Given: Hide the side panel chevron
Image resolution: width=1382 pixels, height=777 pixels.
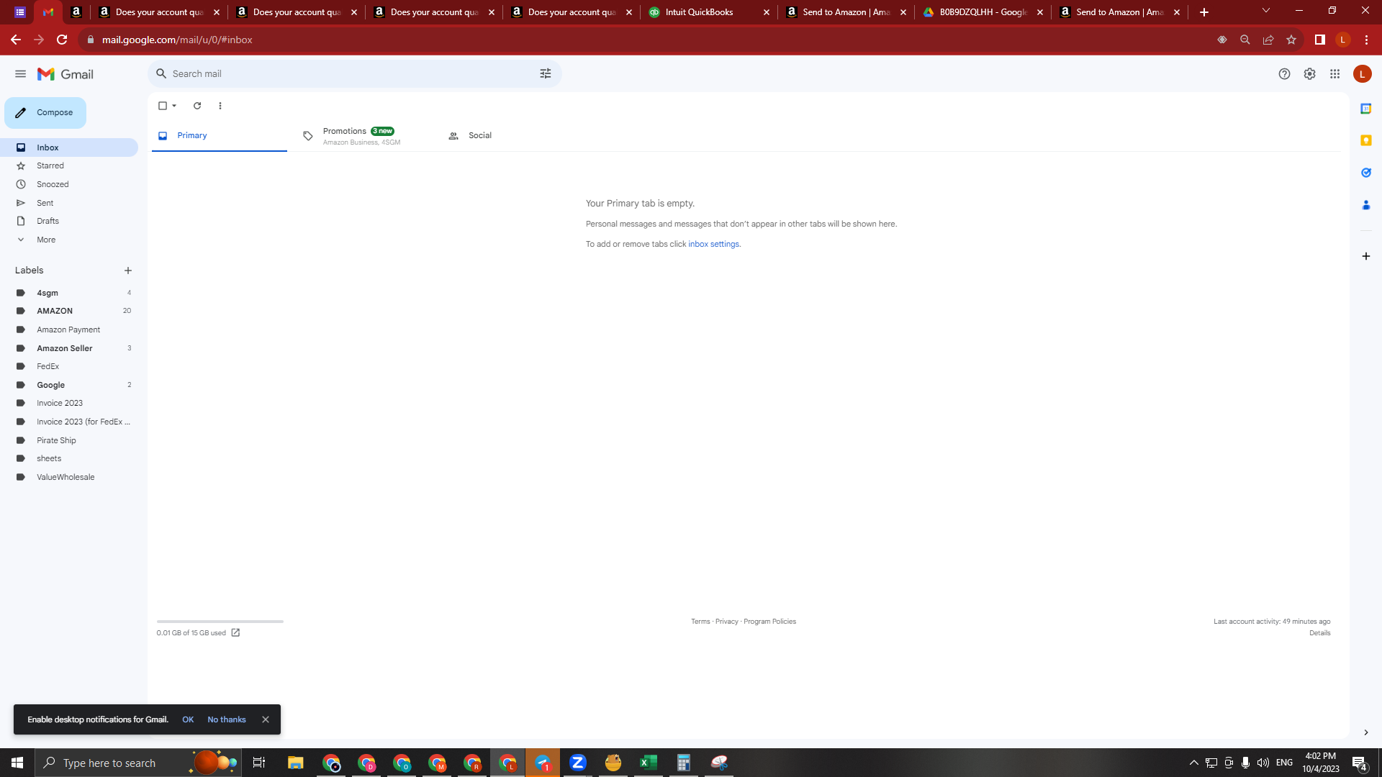Looking at the screenshot, I should 1365,732.
